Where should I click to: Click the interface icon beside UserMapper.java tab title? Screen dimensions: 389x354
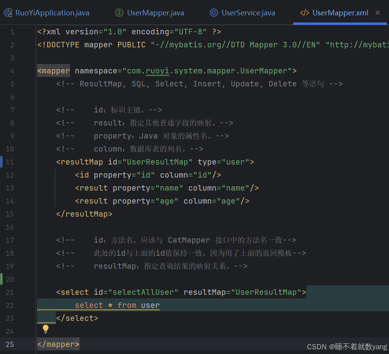click(119, 13)
